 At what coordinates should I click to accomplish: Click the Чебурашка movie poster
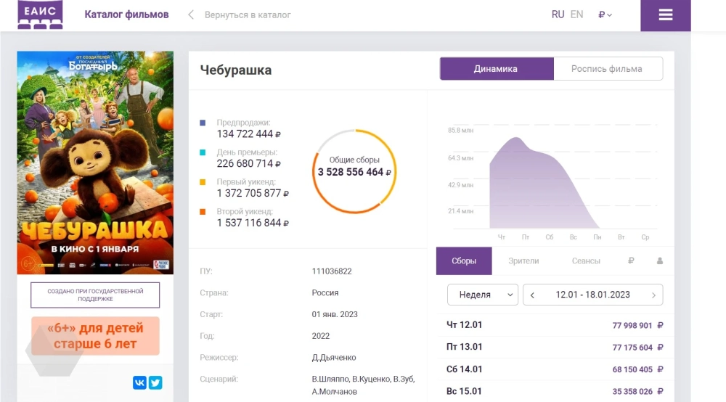point(95,163)
